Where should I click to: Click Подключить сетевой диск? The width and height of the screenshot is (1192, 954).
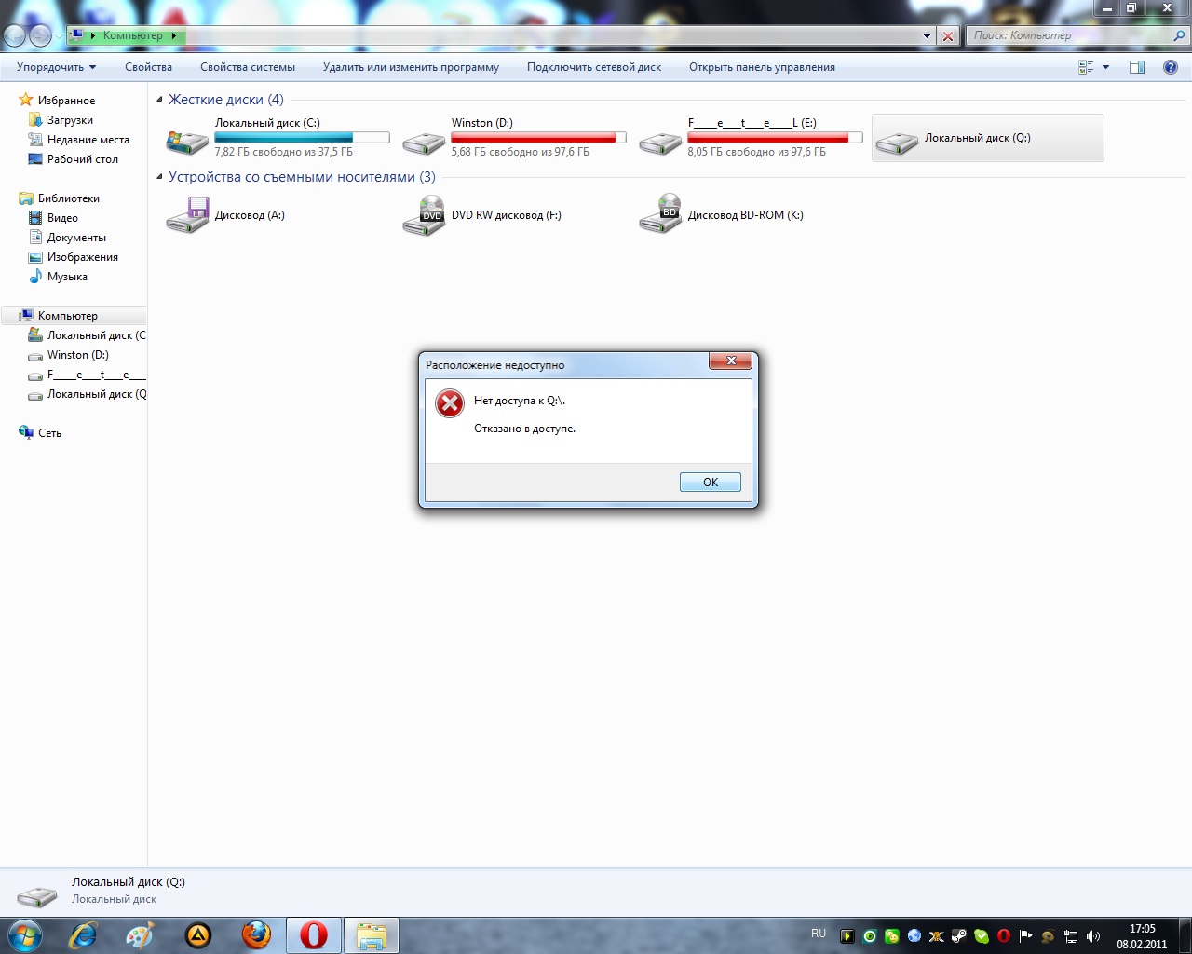point(594,67)
